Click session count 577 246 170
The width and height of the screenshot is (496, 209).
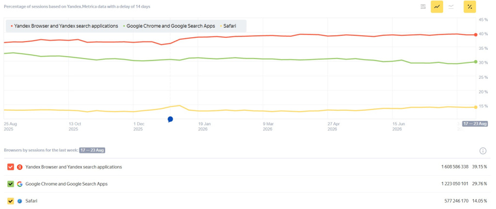click(x=457, y=201)
